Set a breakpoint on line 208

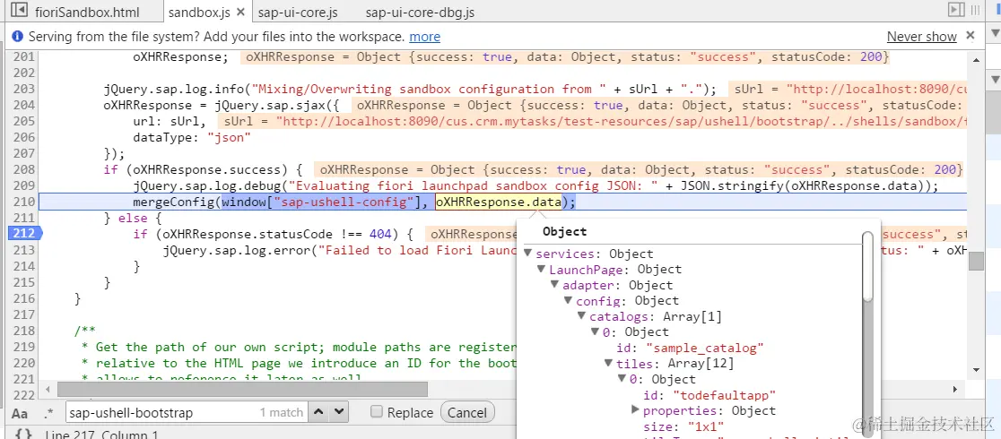tap(23, 169)
